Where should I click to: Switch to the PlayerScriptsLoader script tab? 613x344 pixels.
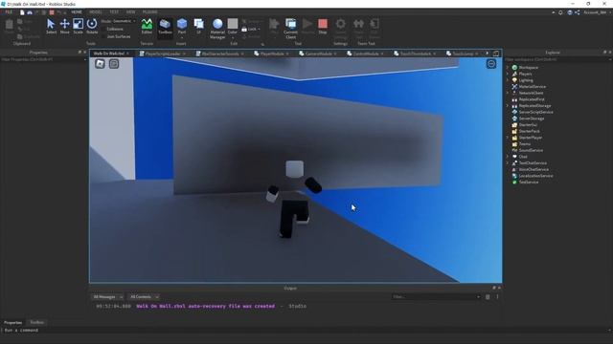tap(162, 54)
